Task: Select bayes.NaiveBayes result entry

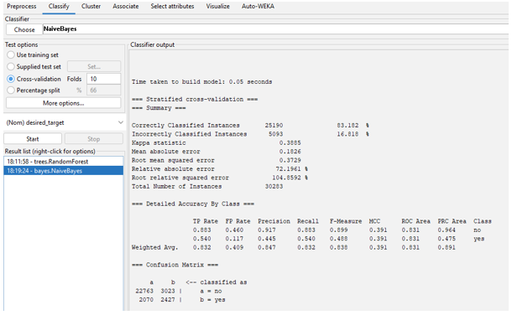Action: (64, 171)
